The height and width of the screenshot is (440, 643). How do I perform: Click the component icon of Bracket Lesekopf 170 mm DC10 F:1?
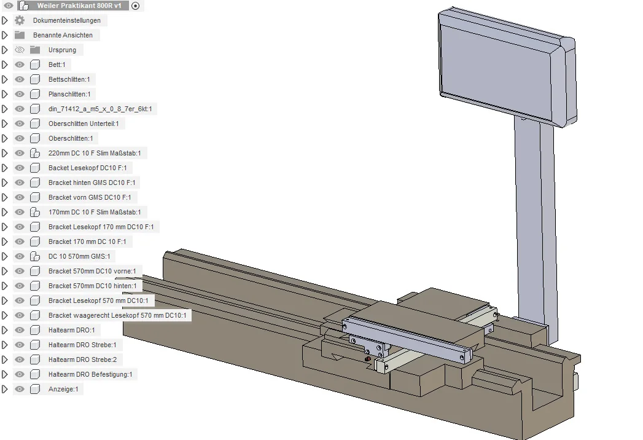tap(35, 227)
